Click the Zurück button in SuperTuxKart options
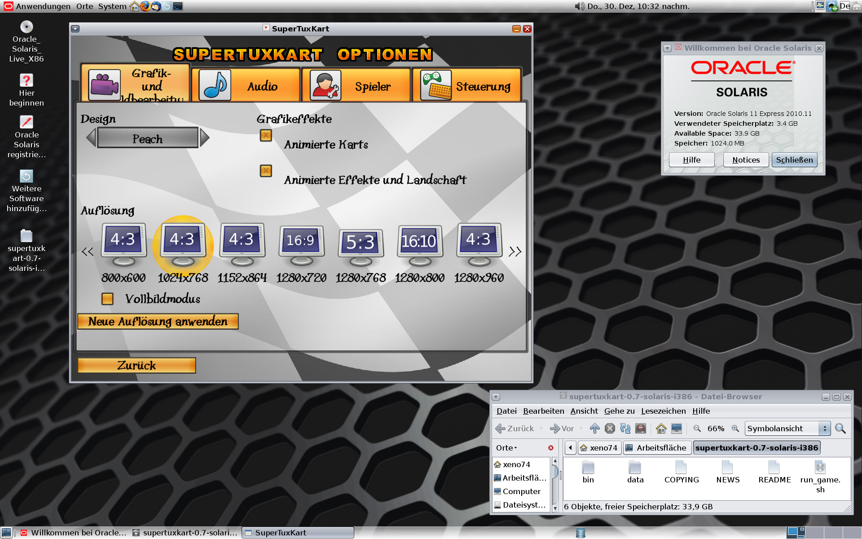 tap(136, 365)
